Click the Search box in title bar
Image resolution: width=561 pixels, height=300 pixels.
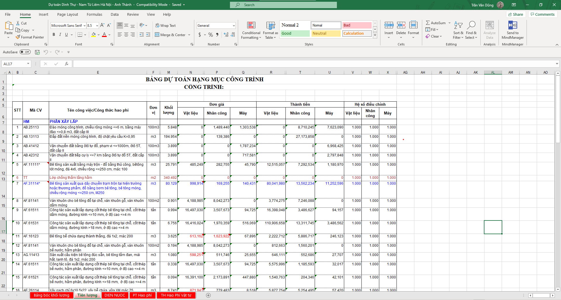coord(283,5)
